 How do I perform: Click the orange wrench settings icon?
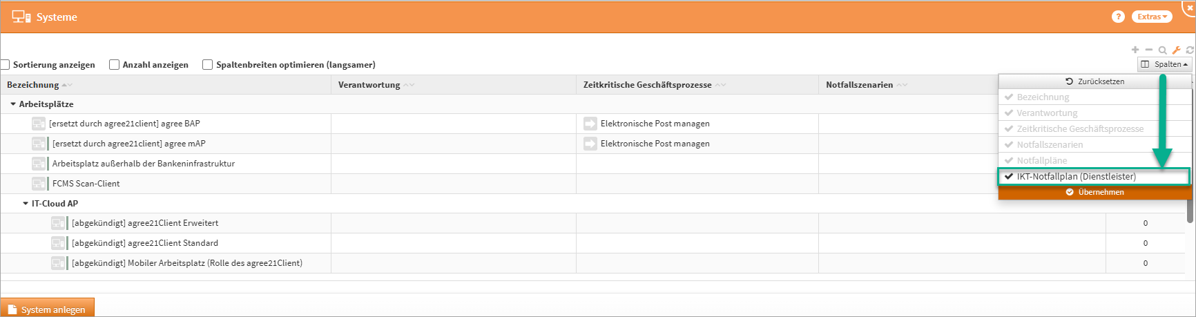pos(1177,50)
